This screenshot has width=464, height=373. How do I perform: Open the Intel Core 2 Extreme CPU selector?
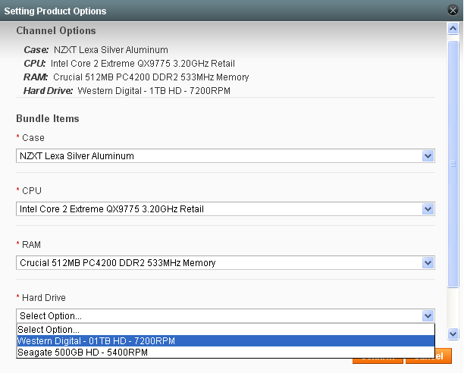pyautogui.click(x=220, y=209)
